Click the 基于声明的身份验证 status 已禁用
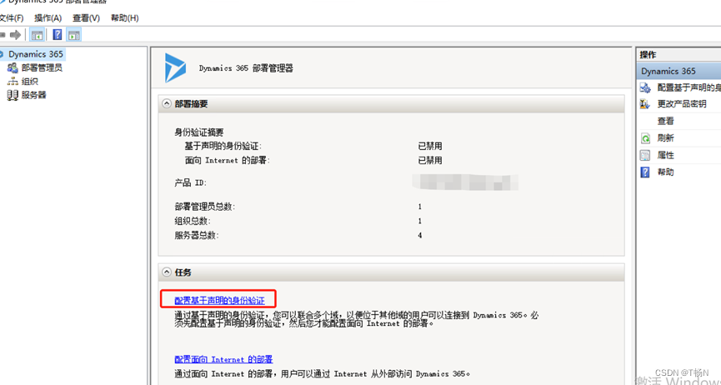The width and height of the screenshot is (721, 385). pos(430,147)
